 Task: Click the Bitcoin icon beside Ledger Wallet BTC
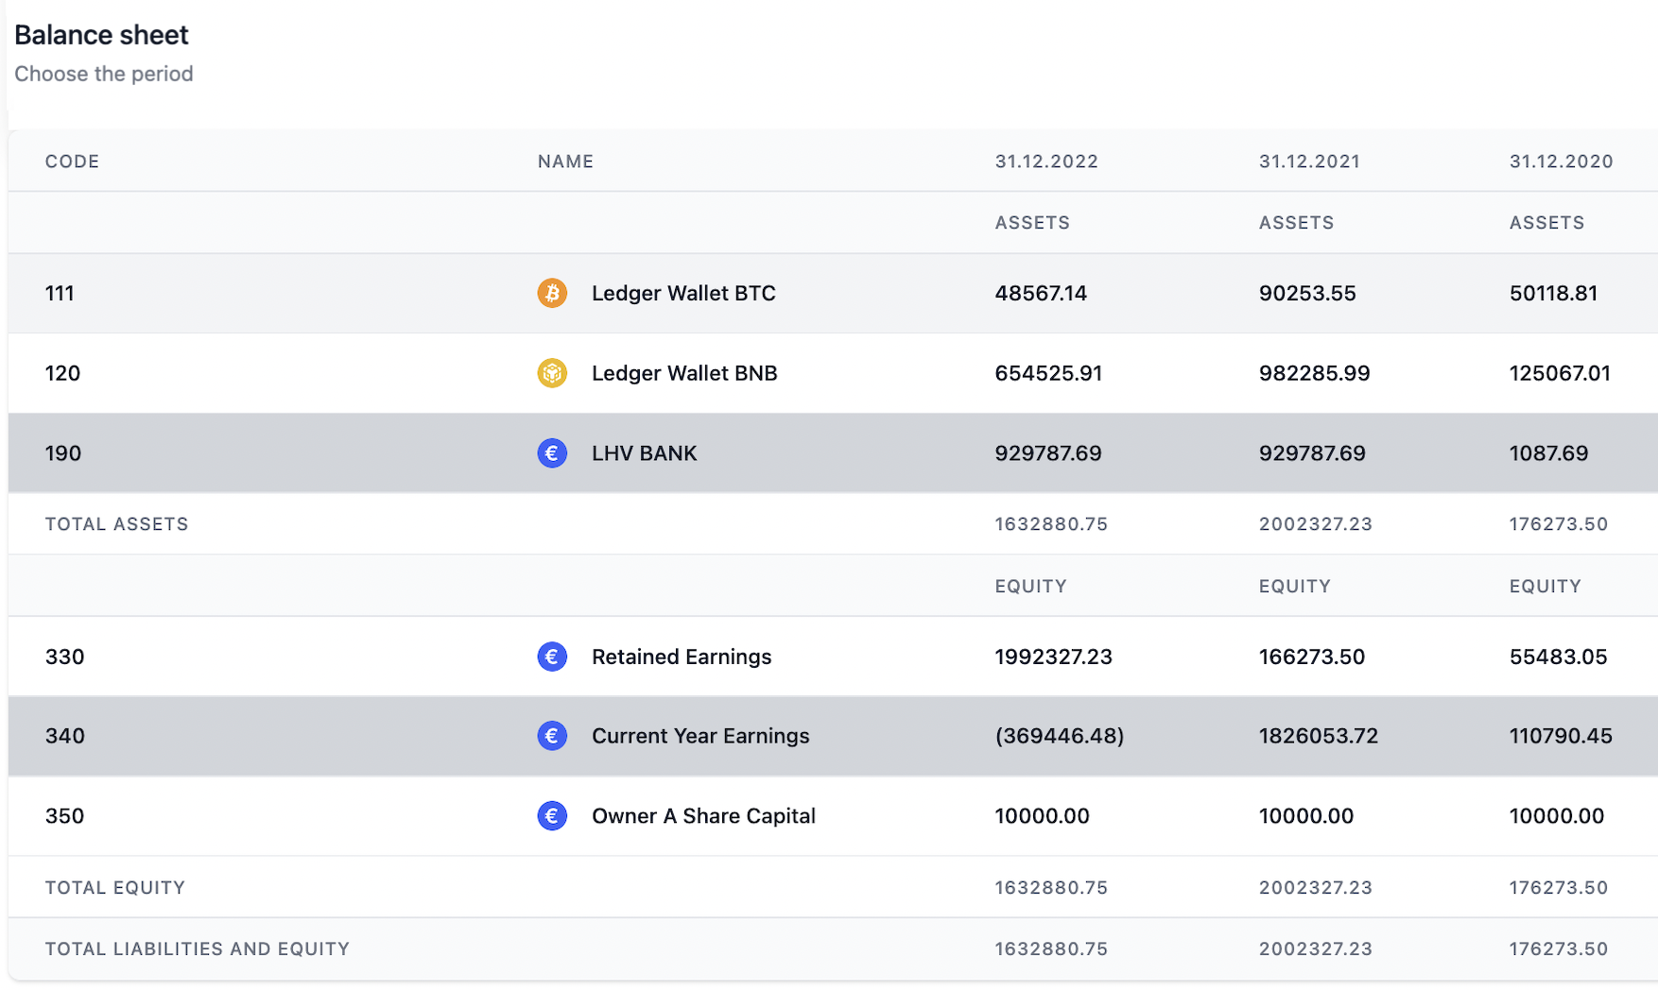[x=552, y=293]
